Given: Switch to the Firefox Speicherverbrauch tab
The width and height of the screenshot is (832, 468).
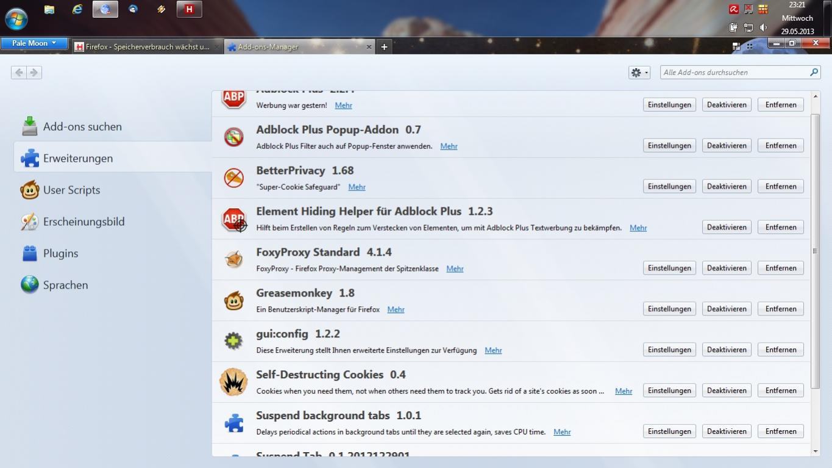Looking at the screenshot, I should tap(147, 46).
